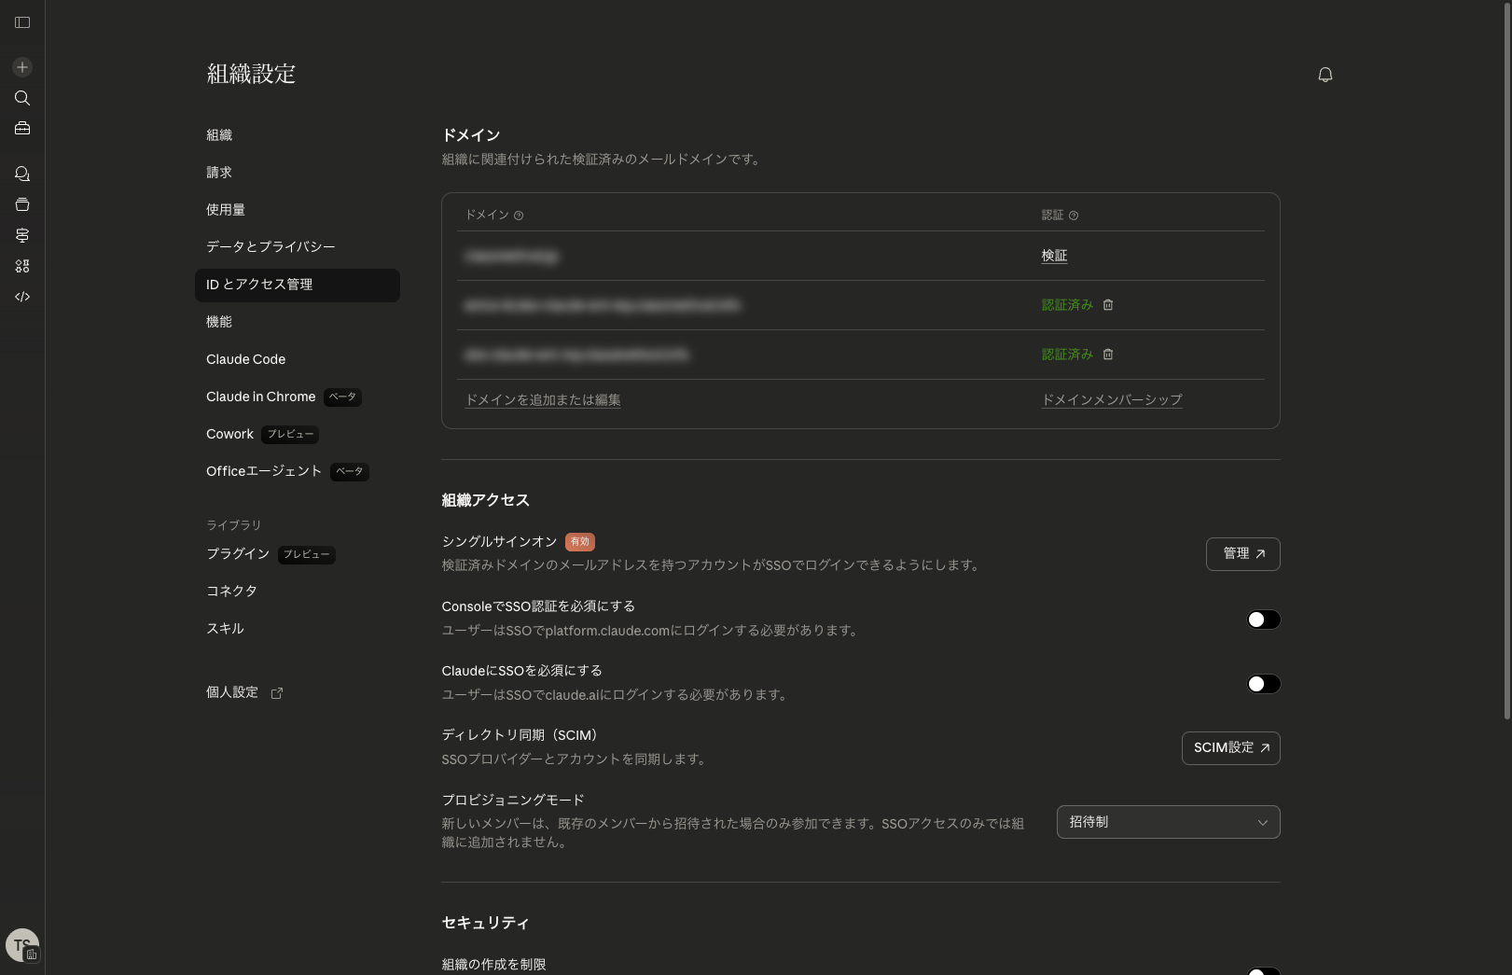1512x975 pixels.
Task: Click the 管理 button for single sign-on
Action: pos(1242,554)
